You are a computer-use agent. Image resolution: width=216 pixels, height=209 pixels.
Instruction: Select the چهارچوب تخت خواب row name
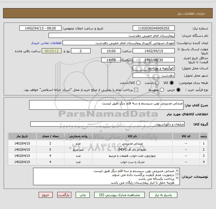[132, 156]
